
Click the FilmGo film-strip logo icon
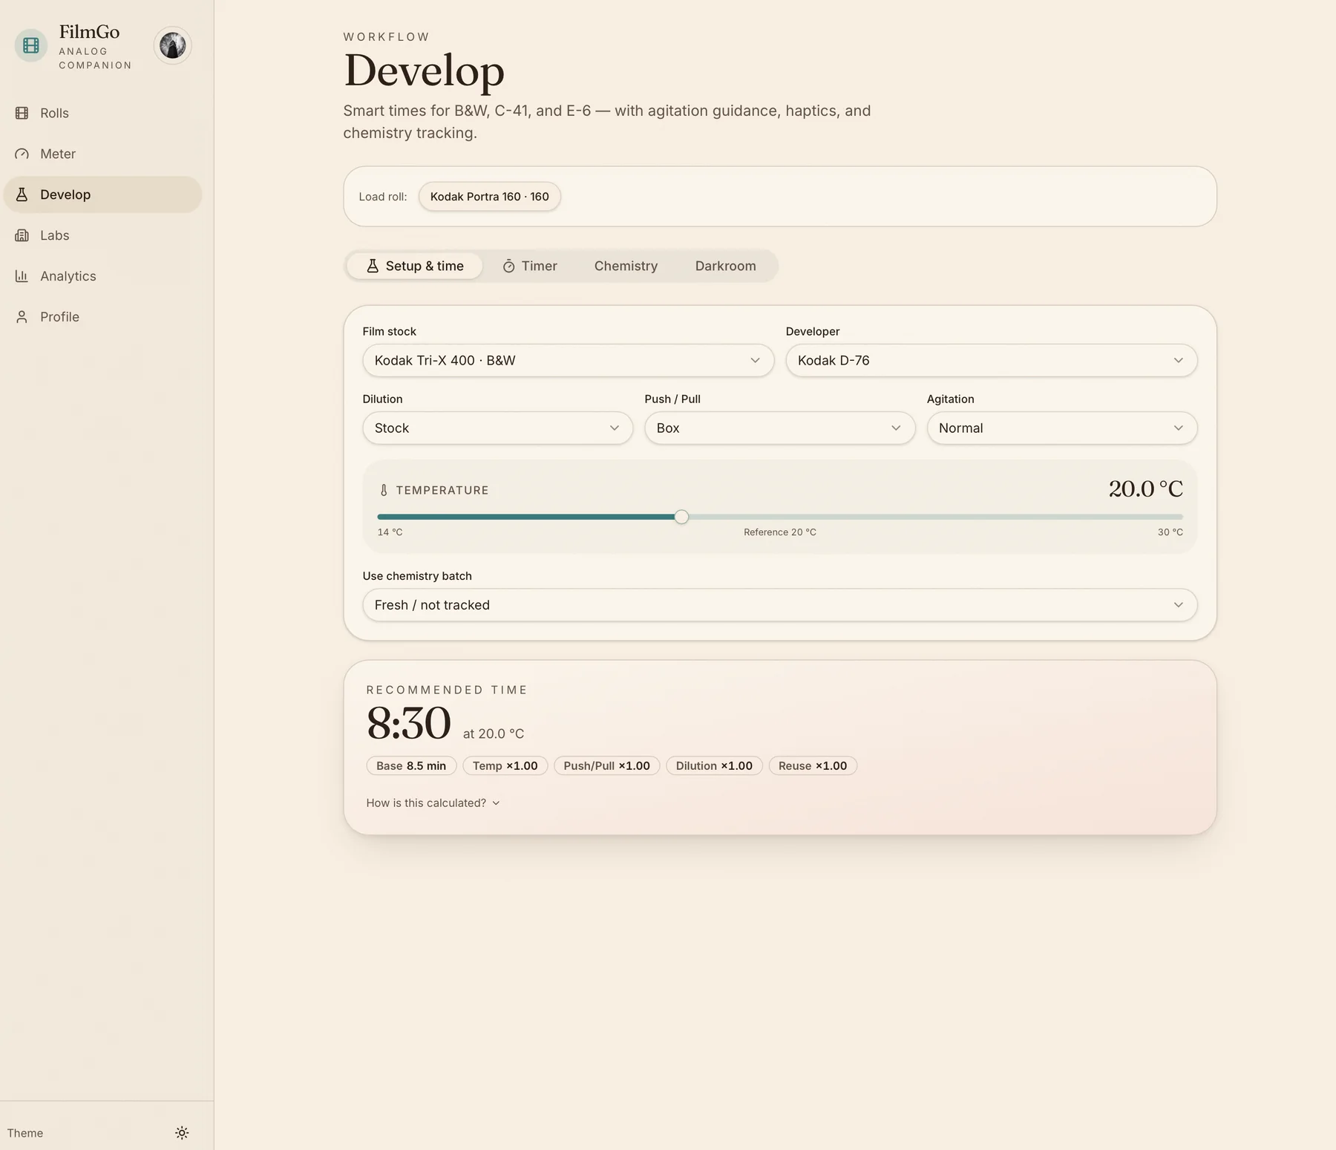pos(31,45)
